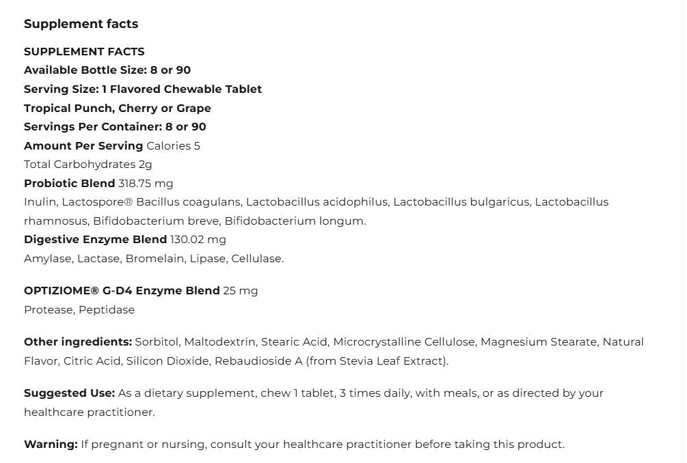
Task: Click the "Amount Per Serving" label
Action: (83, 146)
